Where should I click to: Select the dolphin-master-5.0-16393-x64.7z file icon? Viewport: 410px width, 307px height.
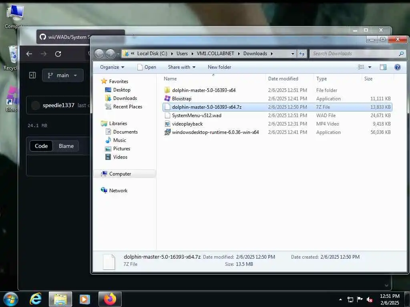167,107
